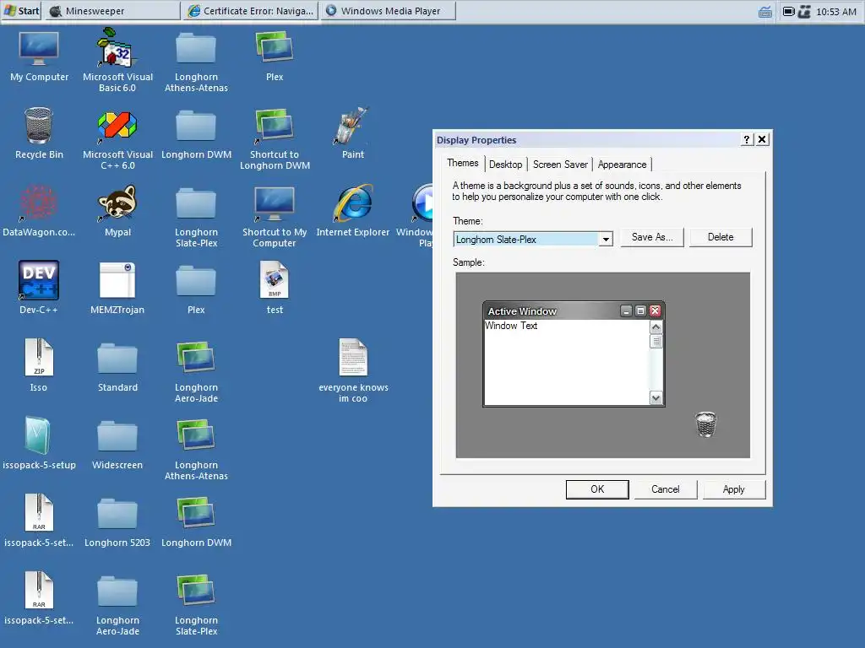Open the Start menu
This screenshot has width=865, height=648.
(21, 10)
